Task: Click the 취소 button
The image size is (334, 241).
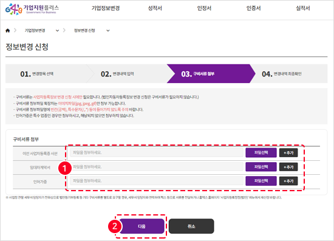Action: [191, 226]
